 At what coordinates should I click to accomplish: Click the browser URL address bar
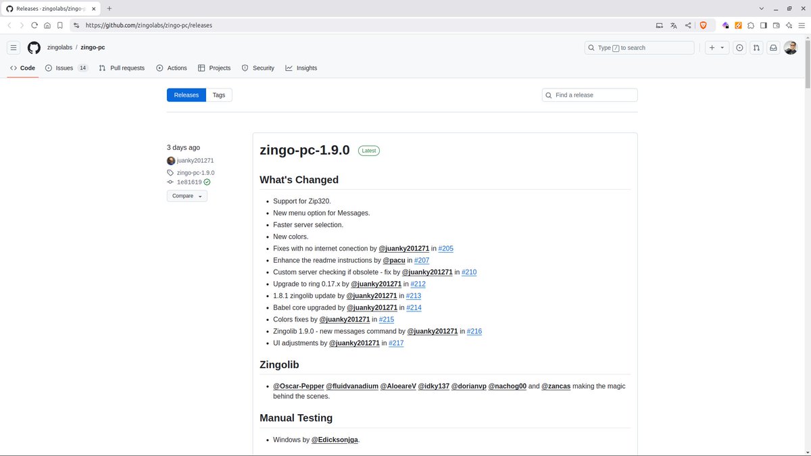pyautogui.click(x=365, y=25)
